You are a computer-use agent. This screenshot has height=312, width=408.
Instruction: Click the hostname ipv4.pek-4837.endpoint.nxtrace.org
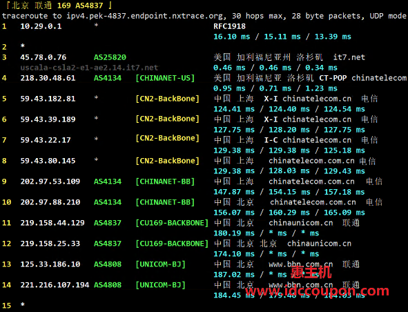[144, 16]
